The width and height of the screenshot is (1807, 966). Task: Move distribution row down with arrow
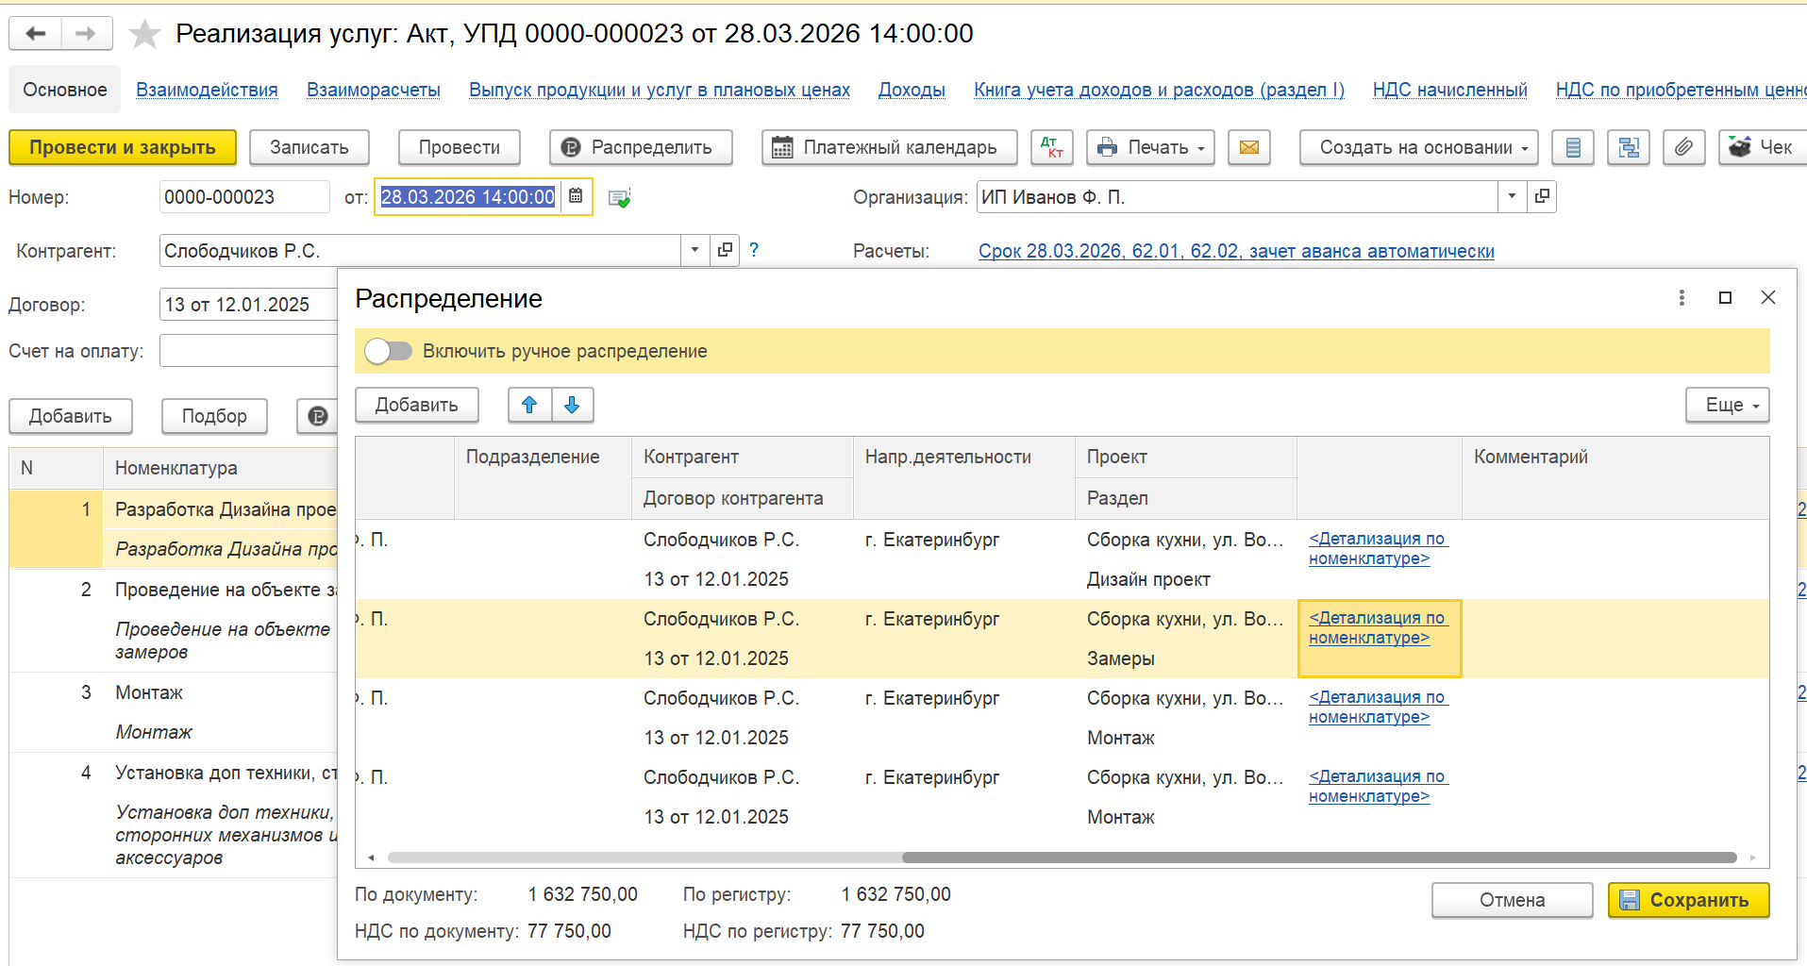point(572,405)
